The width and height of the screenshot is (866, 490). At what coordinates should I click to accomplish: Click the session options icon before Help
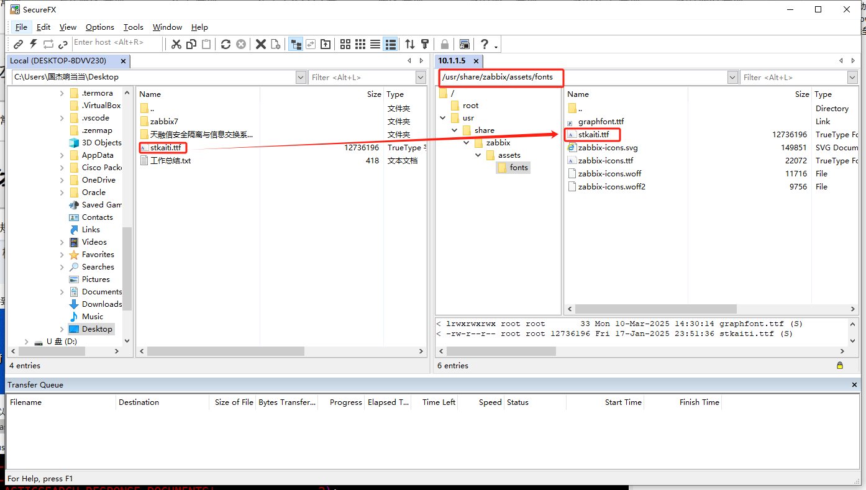[464, 44]
